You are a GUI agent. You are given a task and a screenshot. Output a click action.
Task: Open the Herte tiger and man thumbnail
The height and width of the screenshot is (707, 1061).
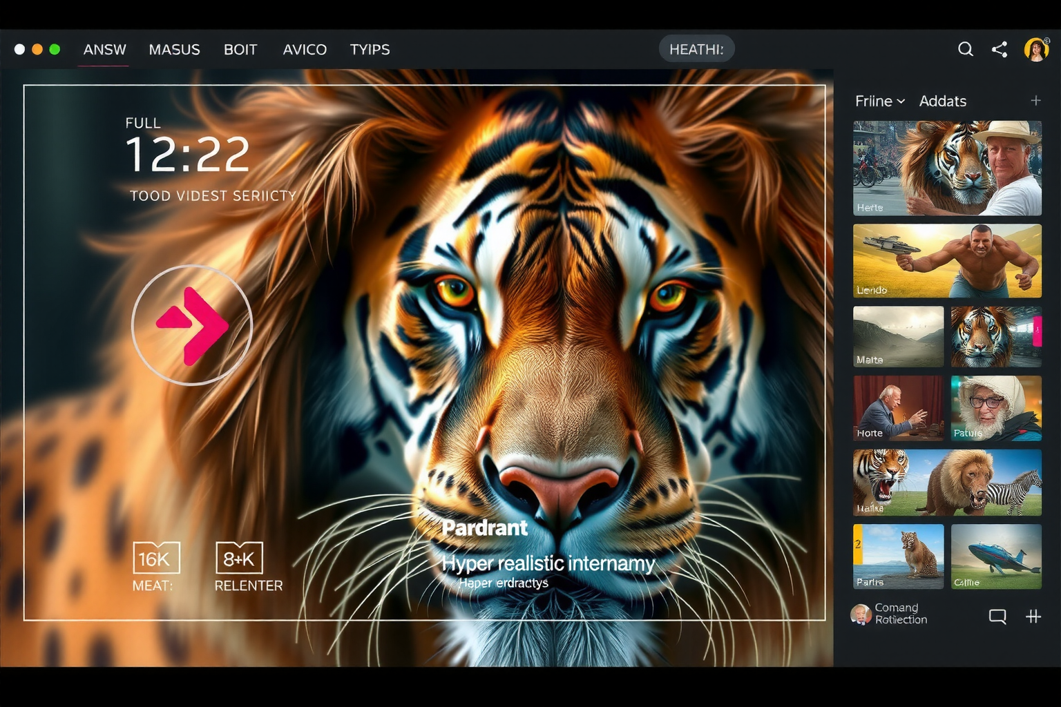click(x=947, y=168)
